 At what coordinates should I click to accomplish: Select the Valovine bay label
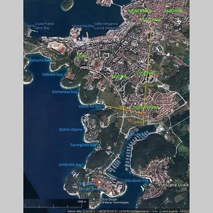click(40, 60)
